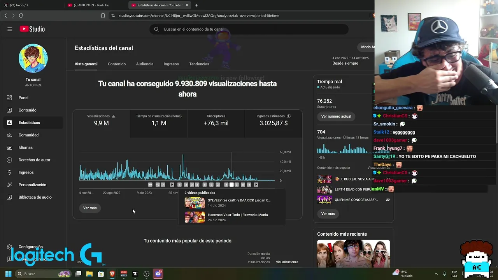This screenshot has height=280, width=498.
Task: Open Microsoft Store from the taskbar
Action: click(x=101, y=274)
